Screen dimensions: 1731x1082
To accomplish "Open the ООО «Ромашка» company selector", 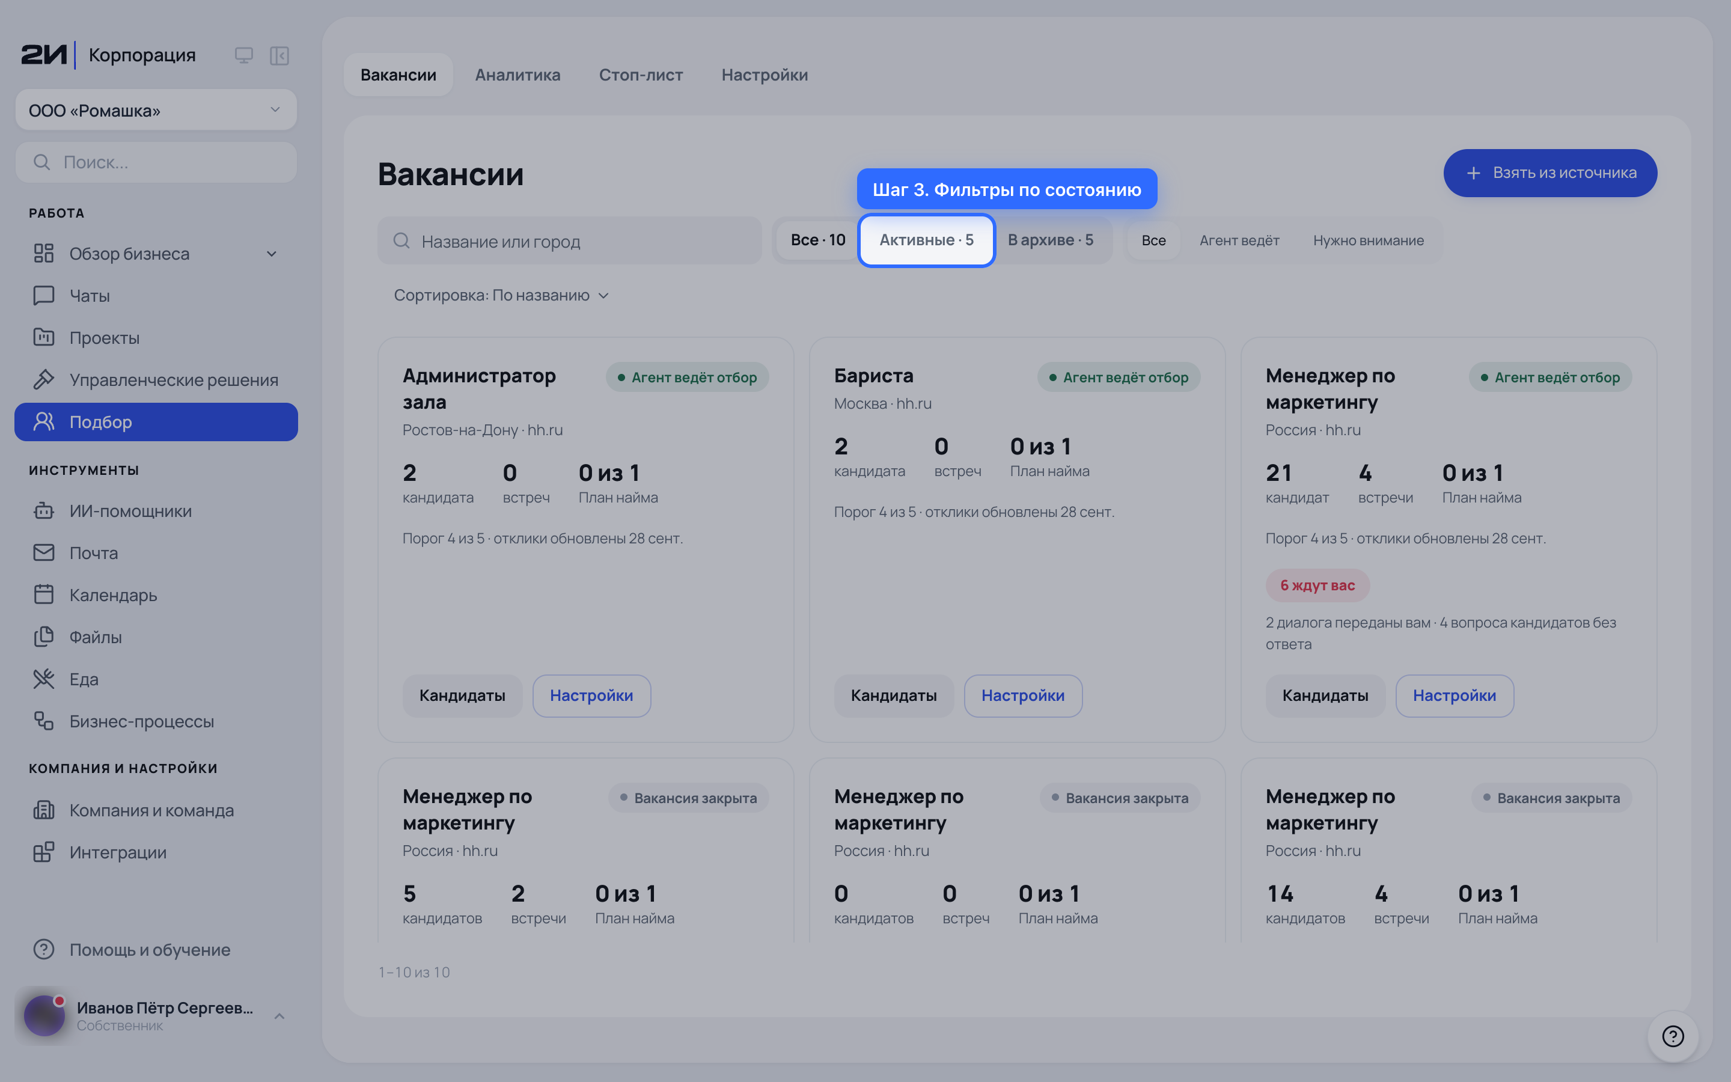I will pyautogui.click(x=156, y=110).
